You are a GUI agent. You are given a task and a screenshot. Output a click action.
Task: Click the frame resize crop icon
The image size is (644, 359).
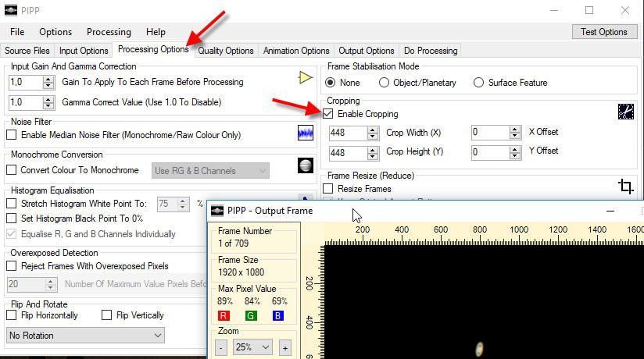coord(625,186)
